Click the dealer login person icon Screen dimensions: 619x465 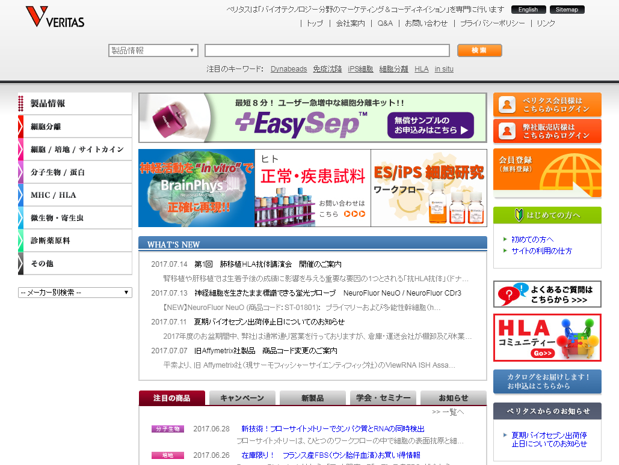(507, 132)
